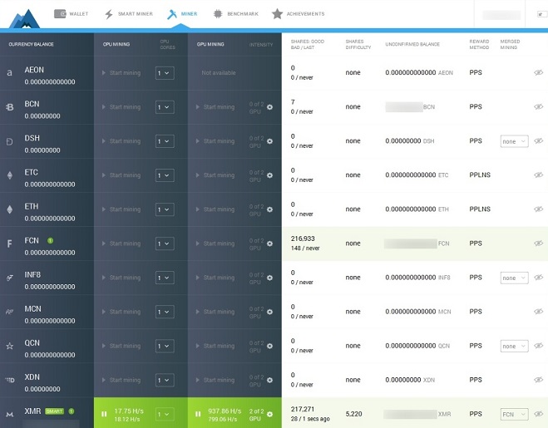Image resolution: width=548 pixels, height=428 pixels.
Task: Hide the XDN currency row
Action: coord(538,380)
